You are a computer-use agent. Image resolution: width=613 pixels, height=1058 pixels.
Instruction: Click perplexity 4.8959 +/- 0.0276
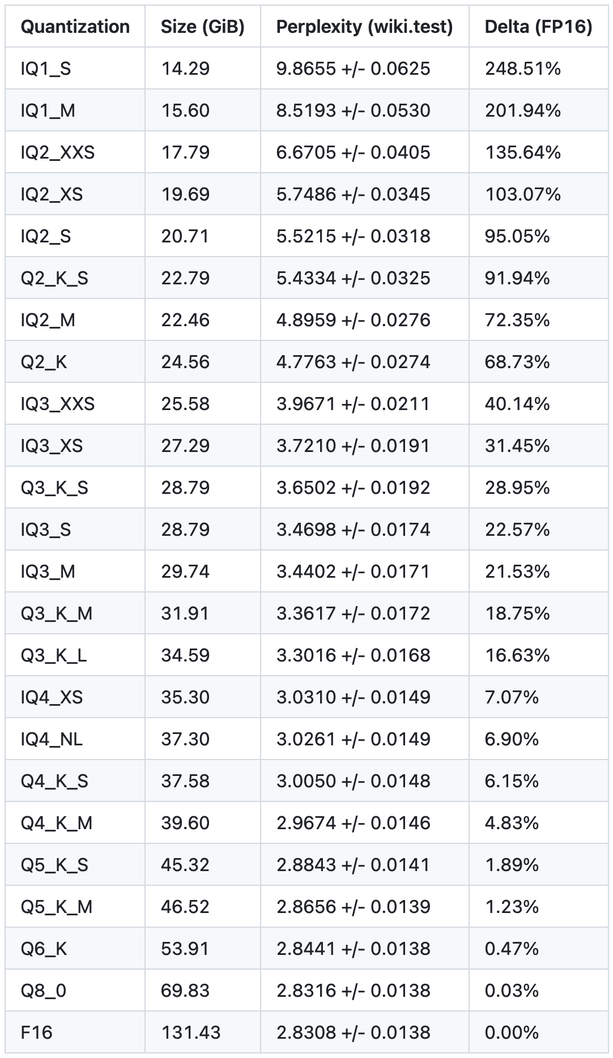(x=353, y=320)
